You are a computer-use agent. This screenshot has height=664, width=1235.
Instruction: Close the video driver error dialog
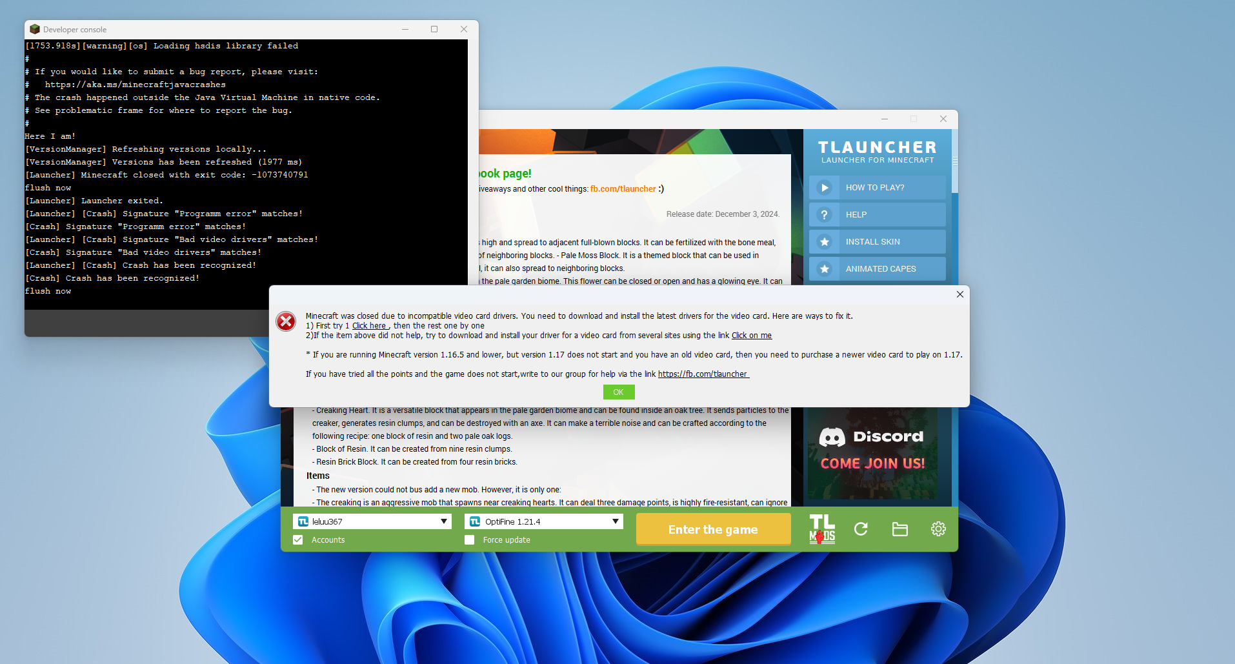(x=960, y=294)
